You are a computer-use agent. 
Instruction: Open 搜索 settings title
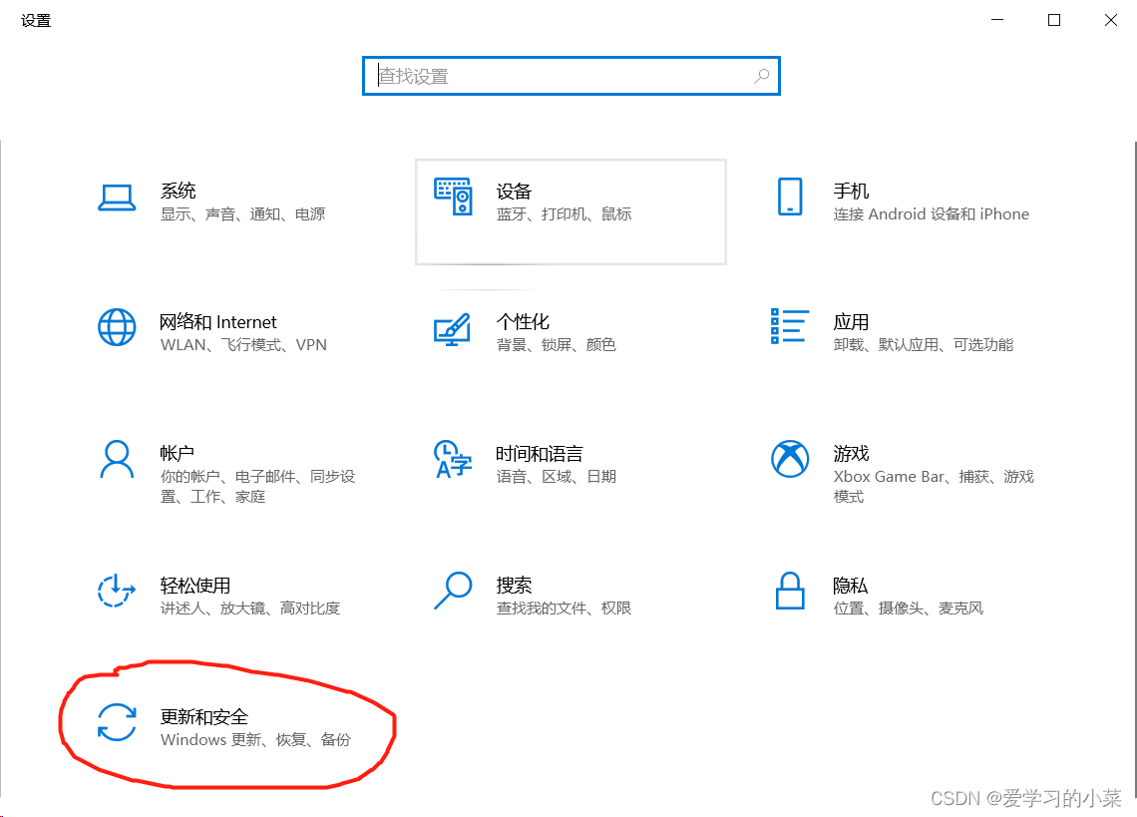click(x=514, y=585)
